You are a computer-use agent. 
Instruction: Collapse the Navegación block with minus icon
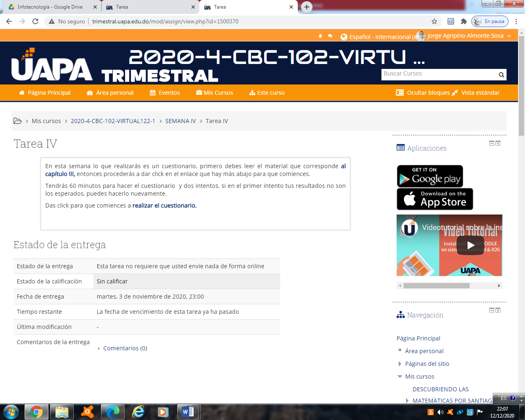pyautogui.click(x=492, y=310)
